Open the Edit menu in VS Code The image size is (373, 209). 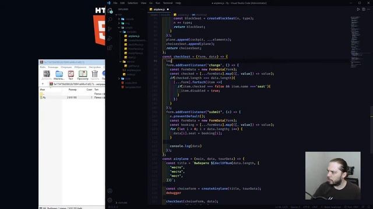tap(122, 3)
